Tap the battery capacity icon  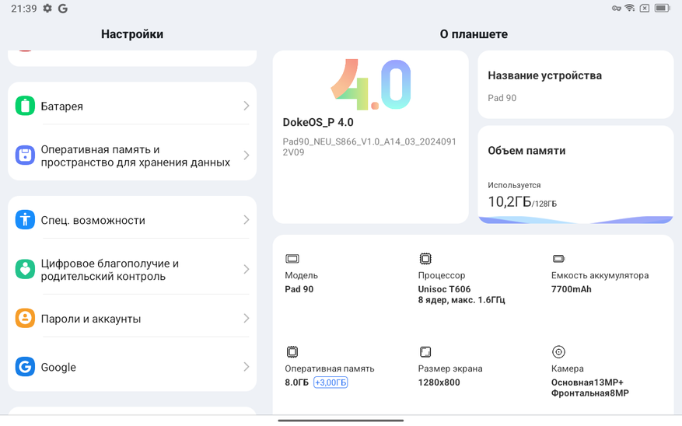pyautogui.click(x=558, y=259)
